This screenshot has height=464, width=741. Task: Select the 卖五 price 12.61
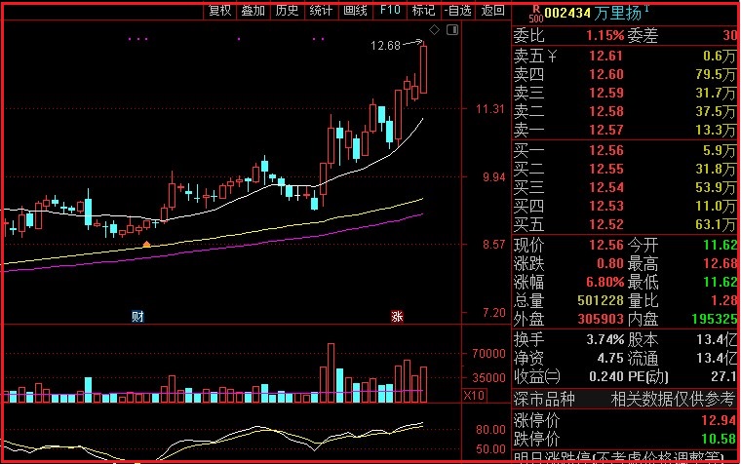pos(605,56)
